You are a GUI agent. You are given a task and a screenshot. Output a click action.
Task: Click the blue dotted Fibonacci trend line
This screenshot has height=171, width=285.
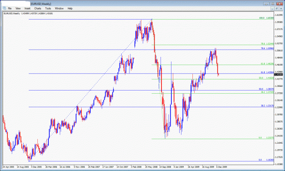[91, 90]
